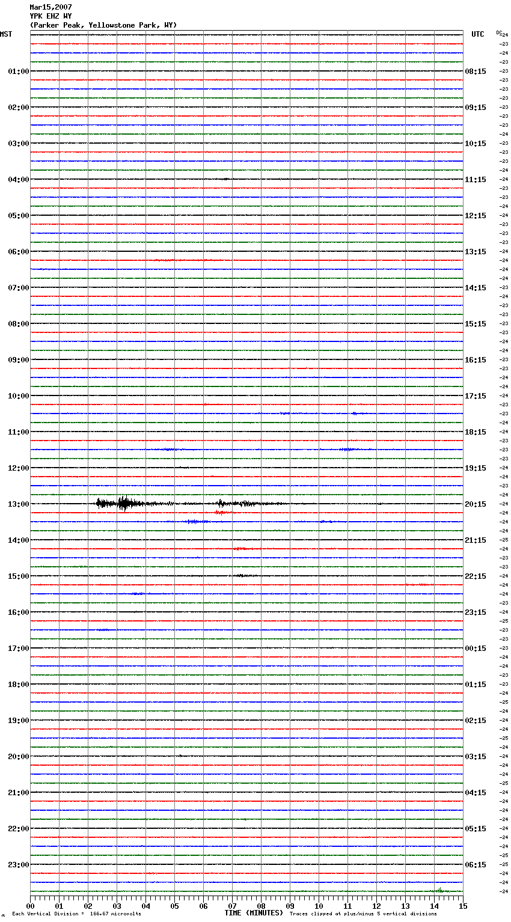Click the "23:00" MST time label
The image size is (511, 922).
click(19, 865)
